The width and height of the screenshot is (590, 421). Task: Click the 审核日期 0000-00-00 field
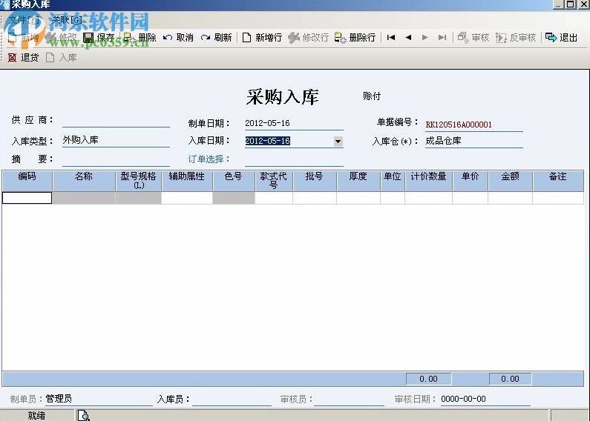pos(485,400)
